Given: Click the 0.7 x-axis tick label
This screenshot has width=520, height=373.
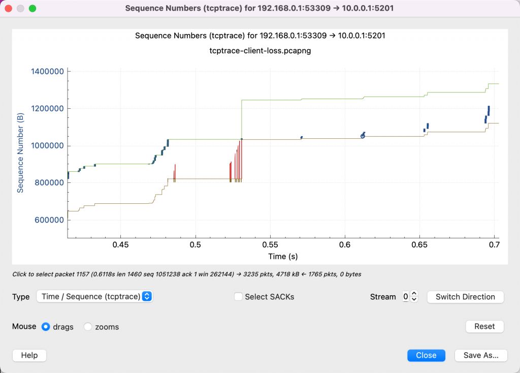Looking at the screenshot, I should point(494,245).
